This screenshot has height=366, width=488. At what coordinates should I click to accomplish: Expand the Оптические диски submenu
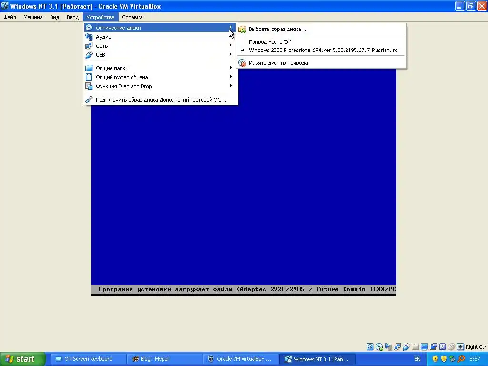click(x=161, y=27)
